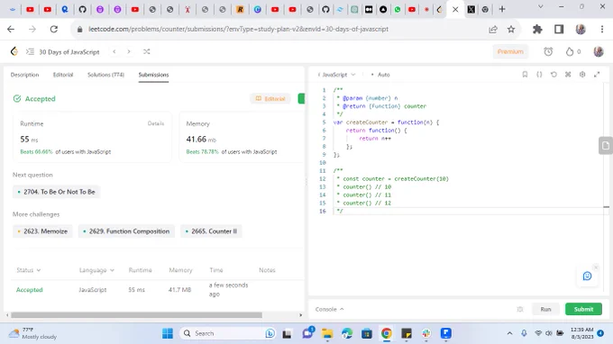
Task: Open the weather widget 77°F
Action: point(32,333)
